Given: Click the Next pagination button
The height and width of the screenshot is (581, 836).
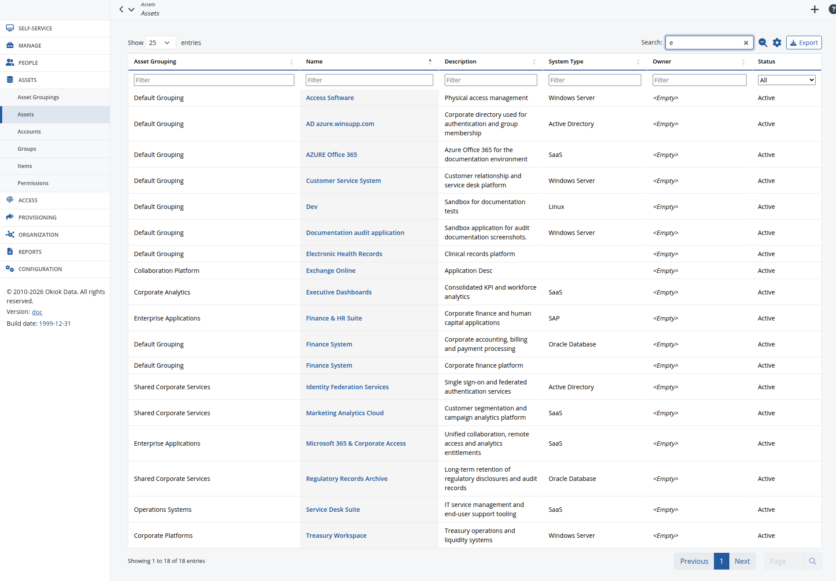Looking at the screenshot, I should pos(742,561).
